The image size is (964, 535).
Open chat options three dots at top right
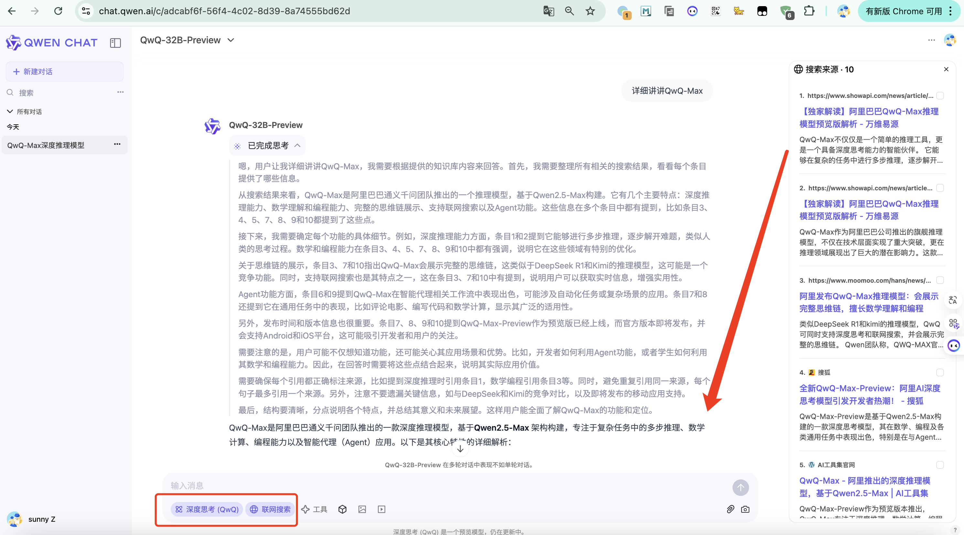click(x=931, y=40)
